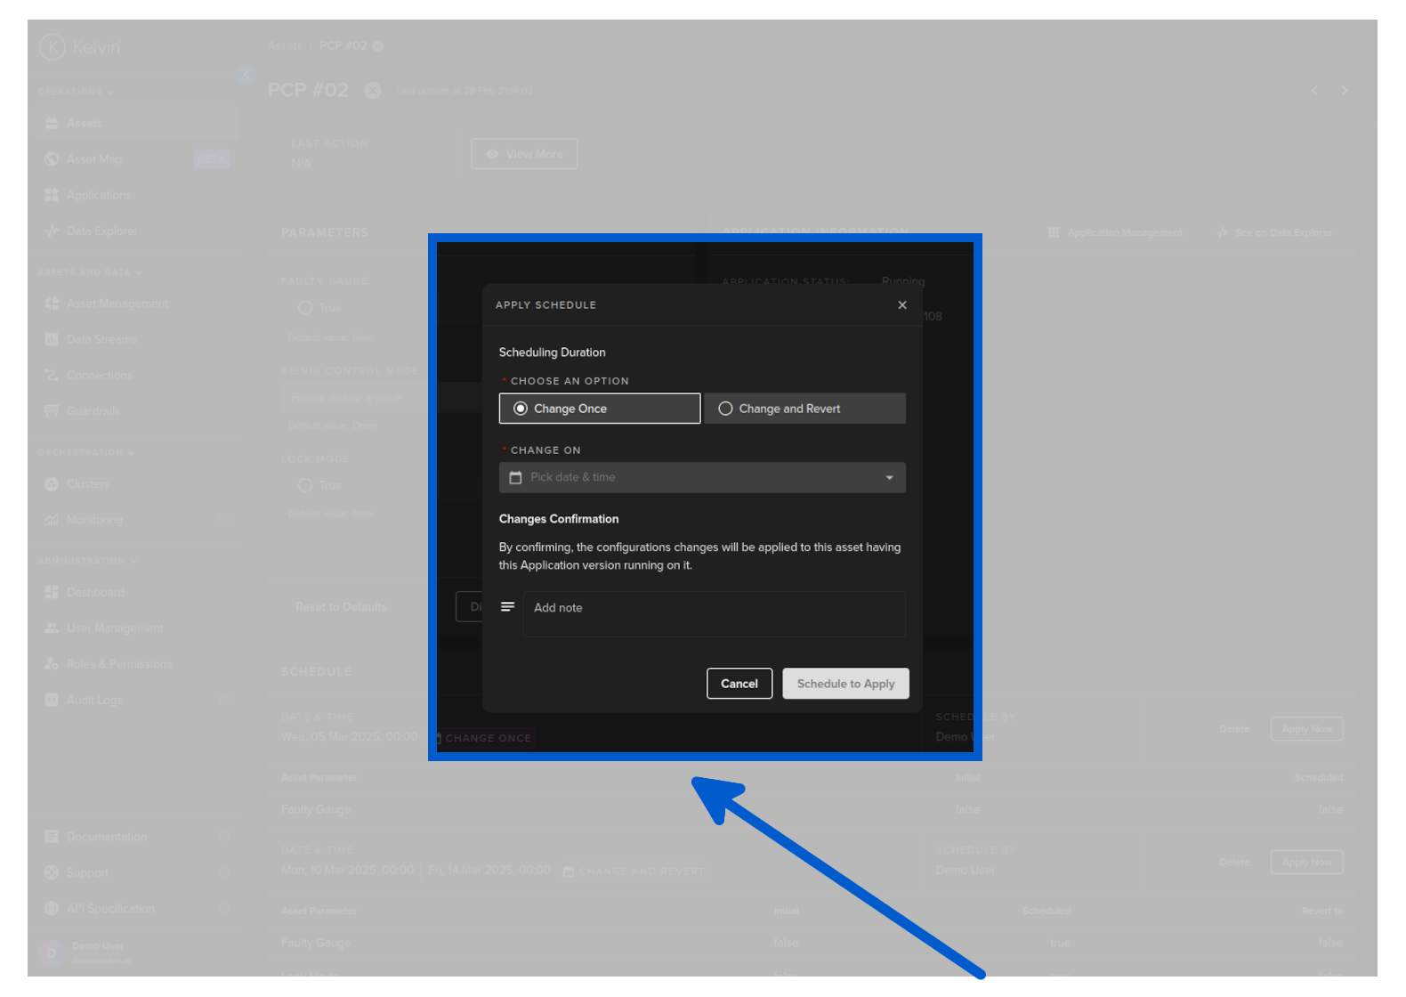The width and height of the screenshot is (1406, 997).
Task: Go to the next asset arrow
Action: (1344, 91)
